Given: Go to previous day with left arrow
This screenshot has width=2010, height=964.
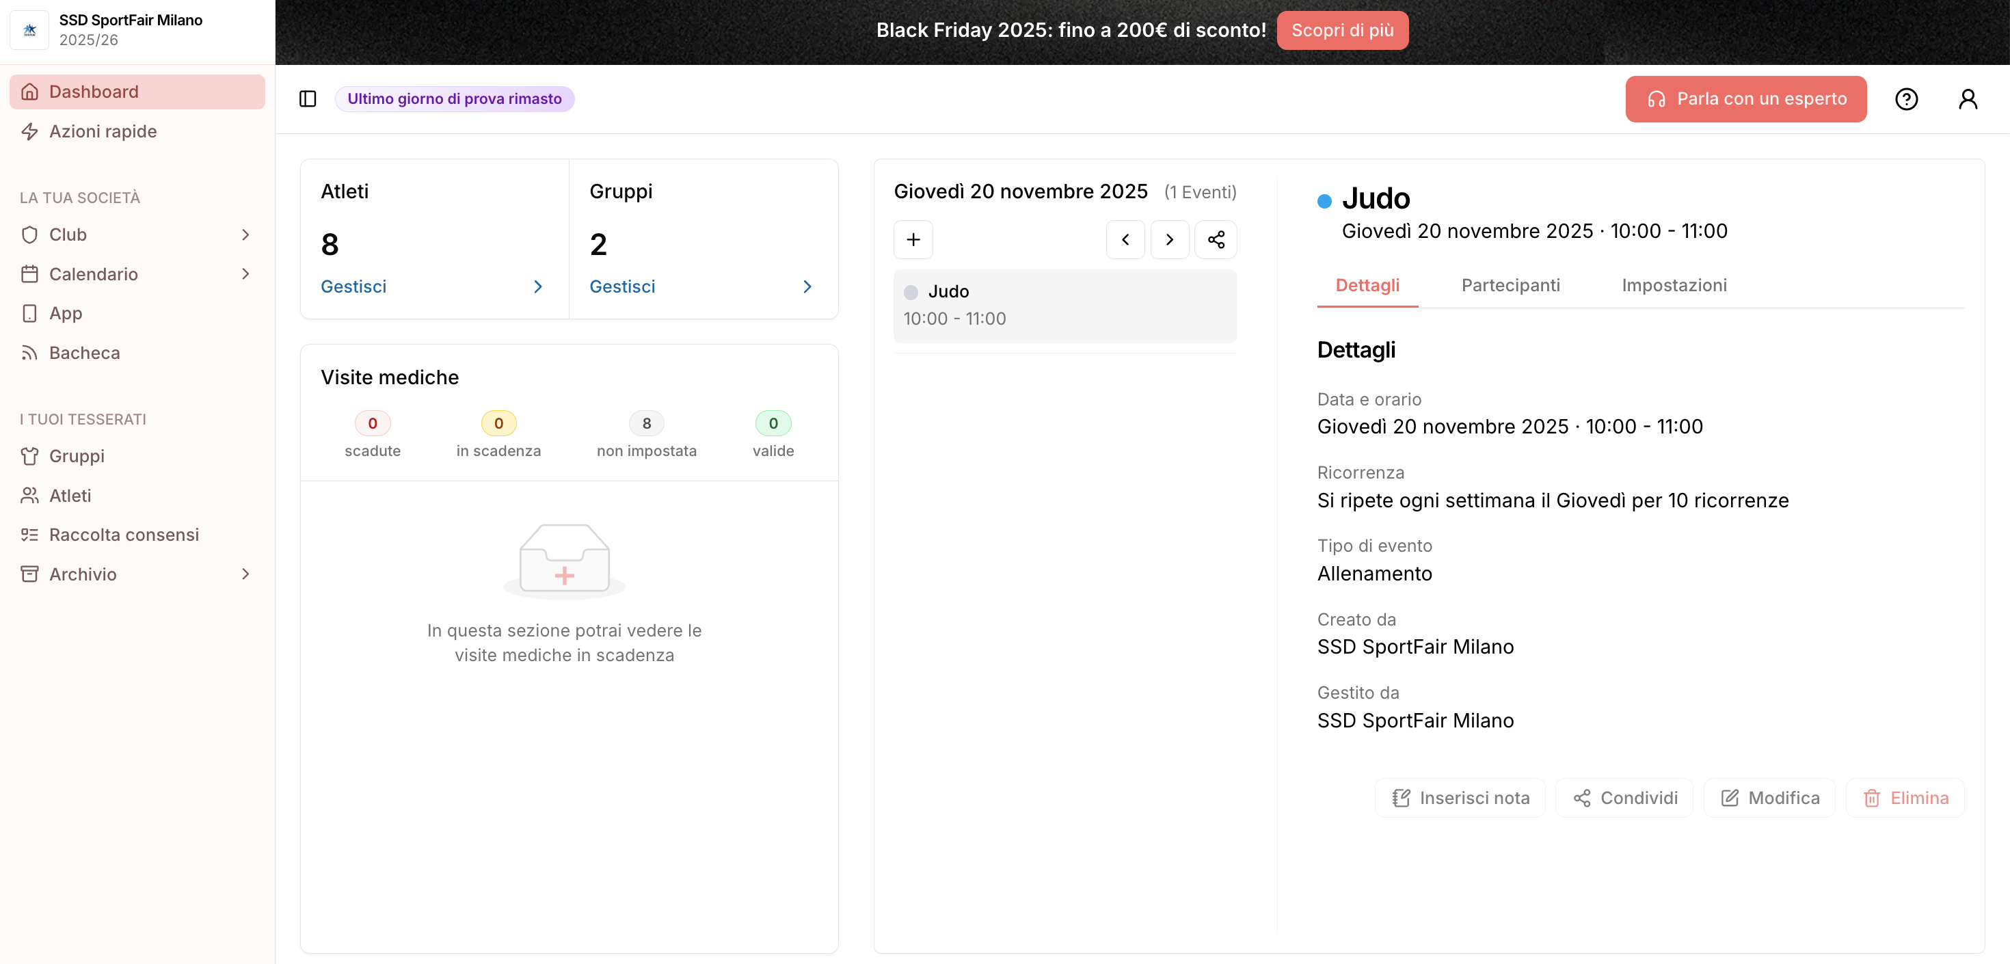Looking at the screenshot, I should 1125,240.
